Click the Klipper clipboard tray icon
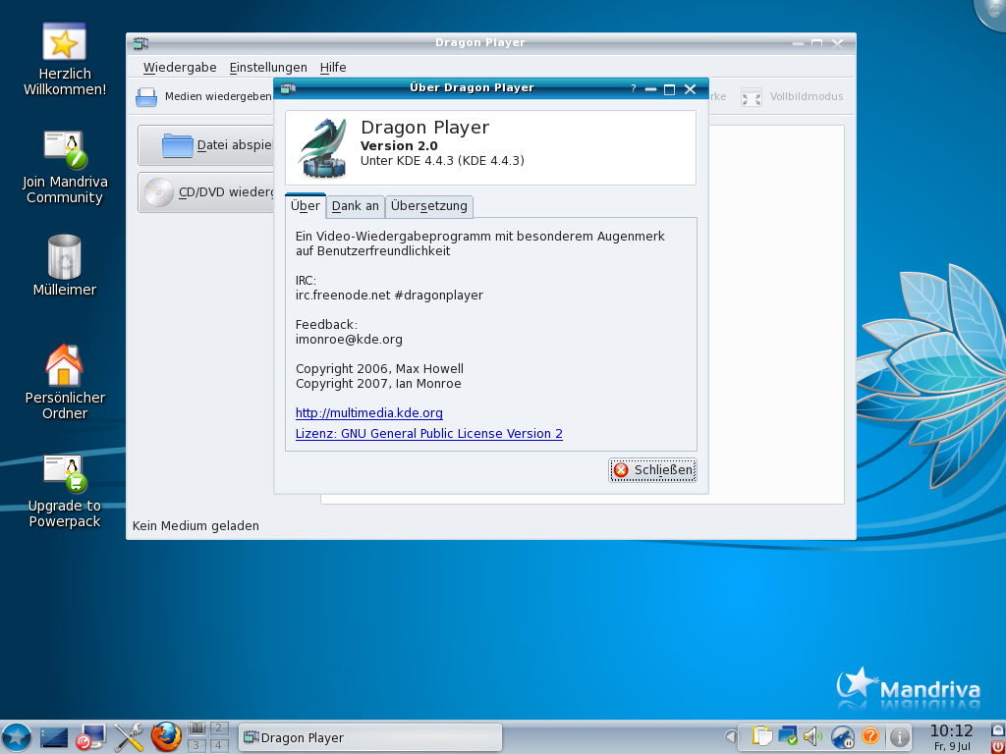The image size is (1006, 754). pyautogui.click(x=761, y=734)
